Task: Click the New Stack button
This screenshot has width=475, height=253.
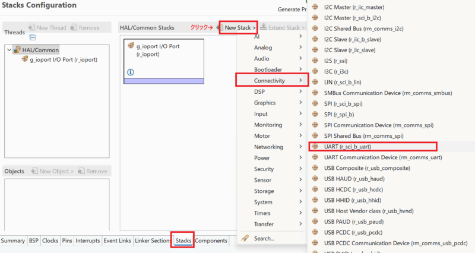Action: click(237, 27)
